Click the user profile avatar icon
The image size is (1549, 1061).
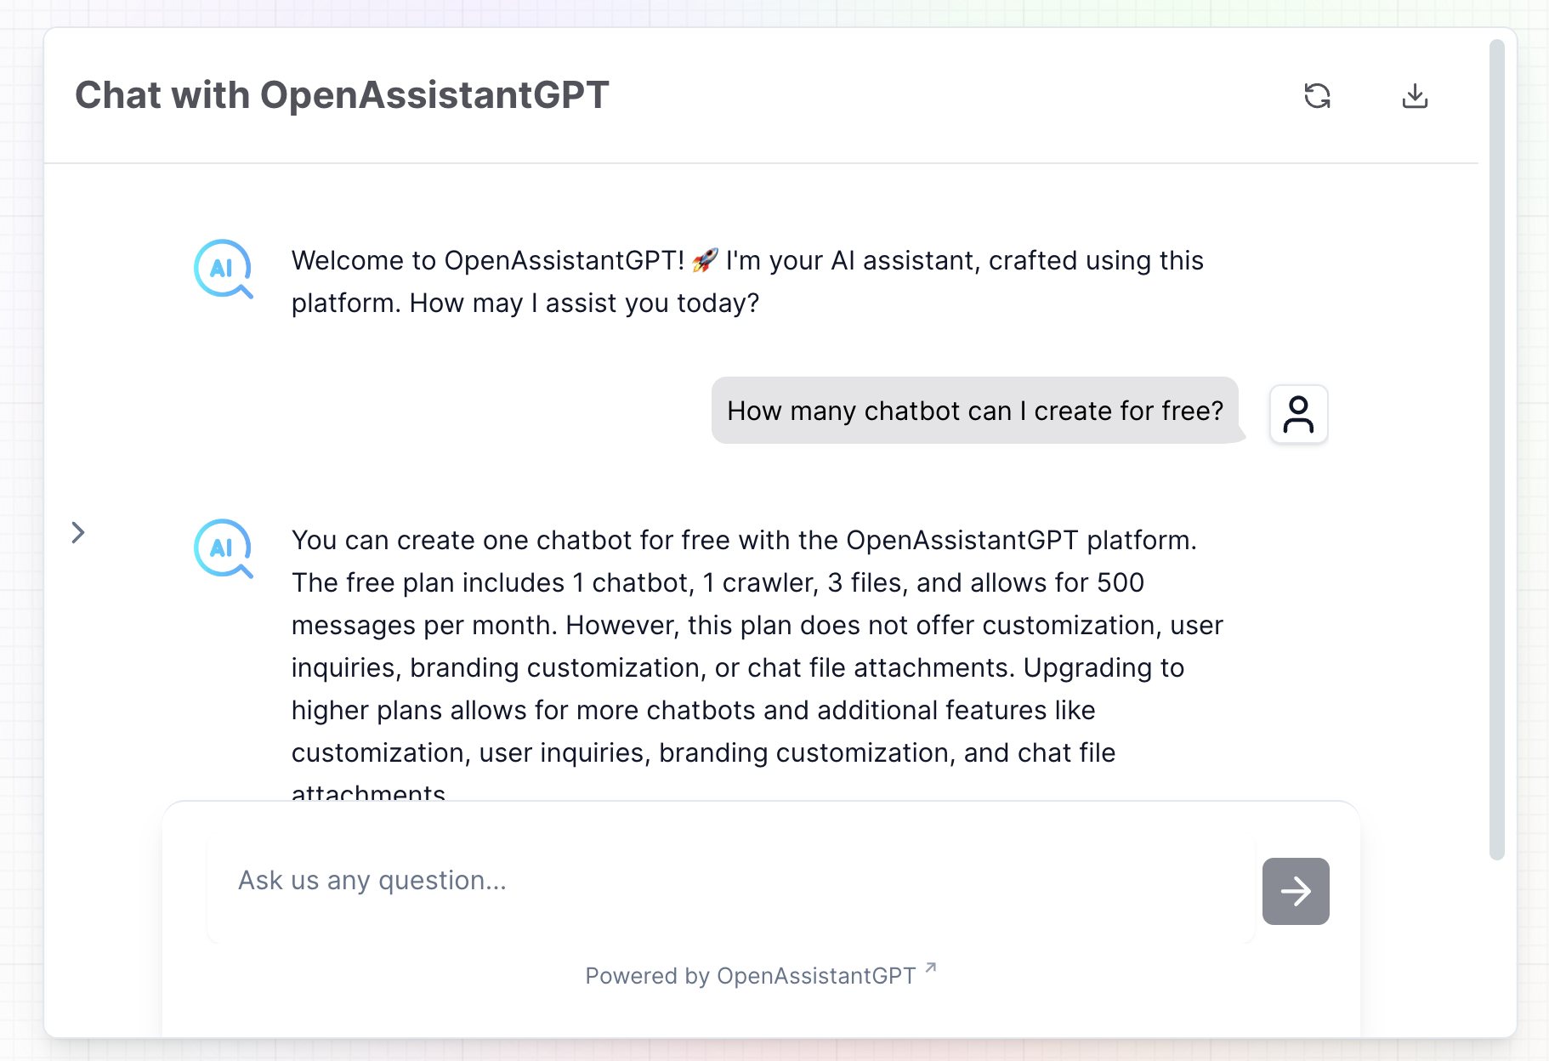click(1298, 414)
